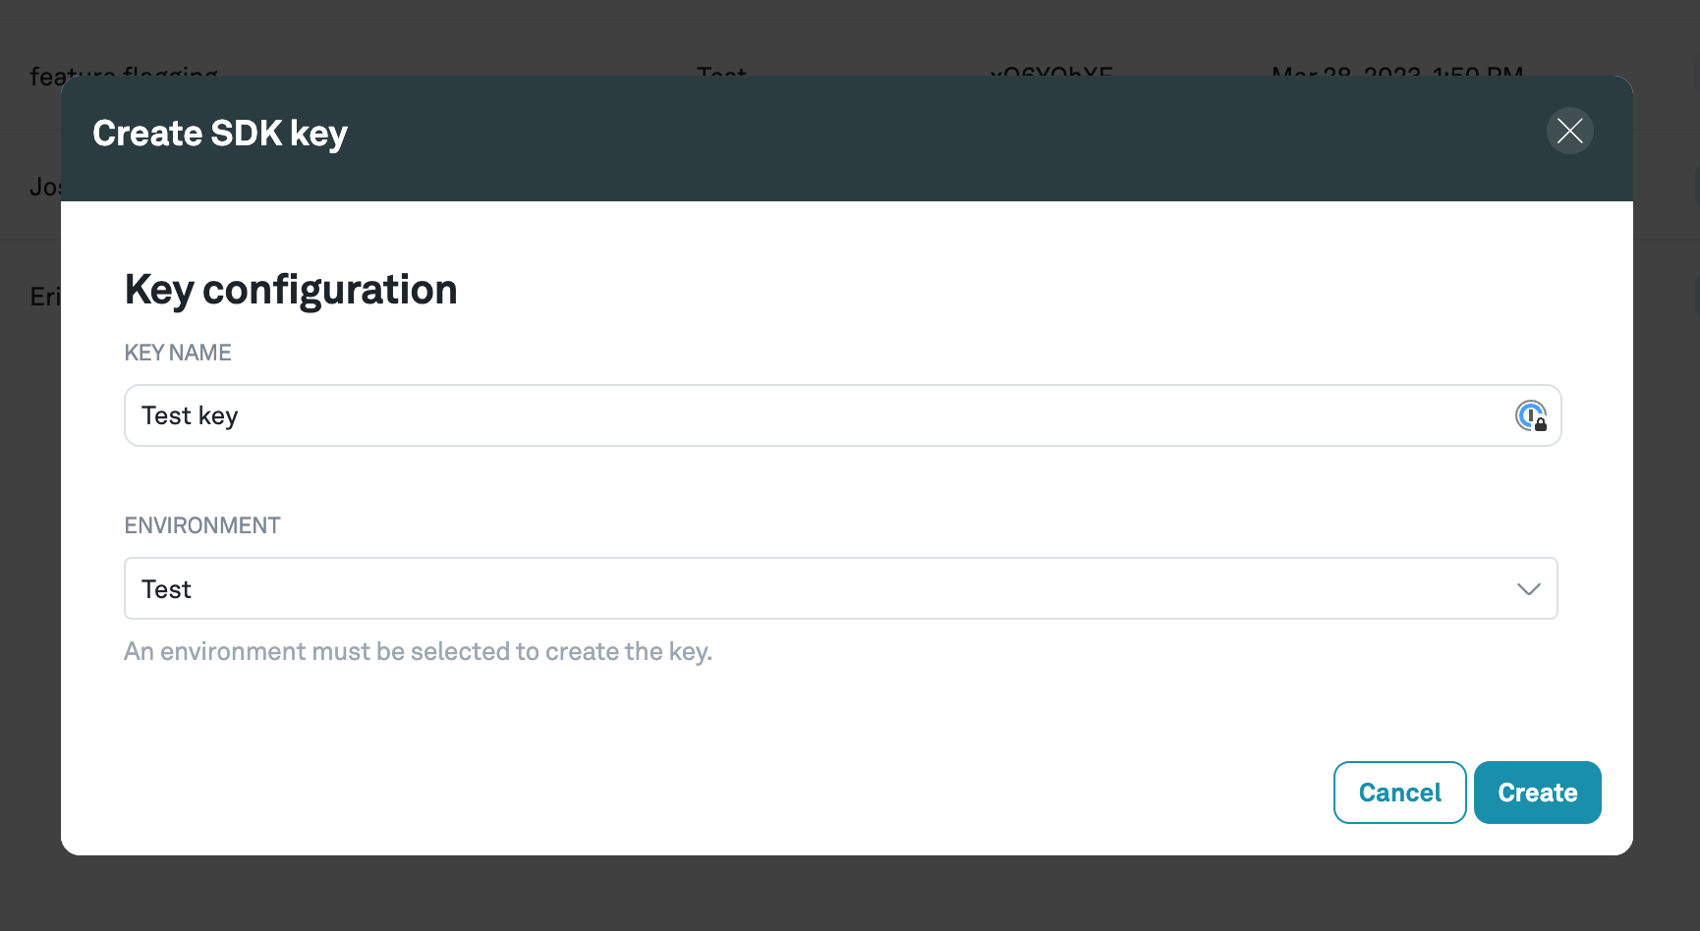Click the Key configuration heading
The width and height of the screenshot is (1700, 931).
coord(291,290)
